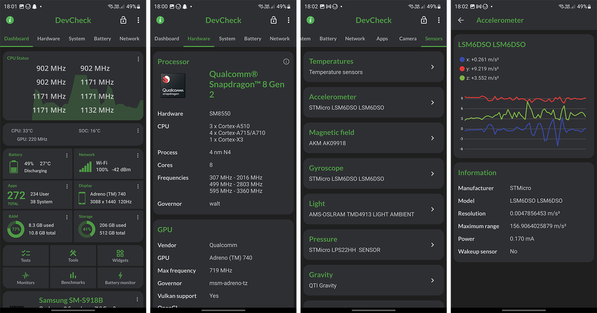Expand the Accelerometer sensor entry chevron
The height and width of the screenshot is (313, 597).
432,102
